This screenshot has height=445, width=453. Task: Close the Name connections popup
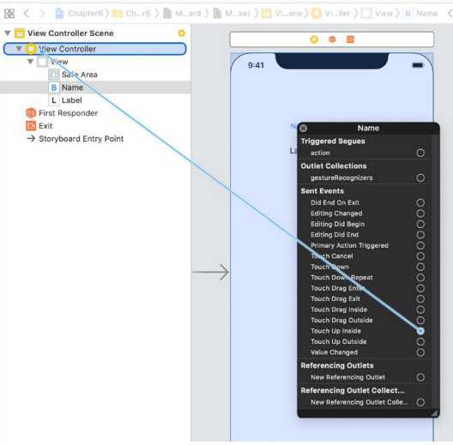[303, 128]
